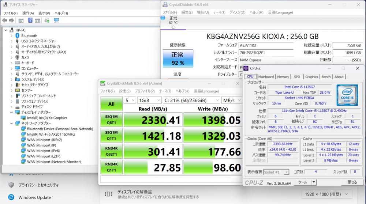Click the disk drive (ディスク ドライブ) icon
The image size is (366, 204).
pos(17,107)
